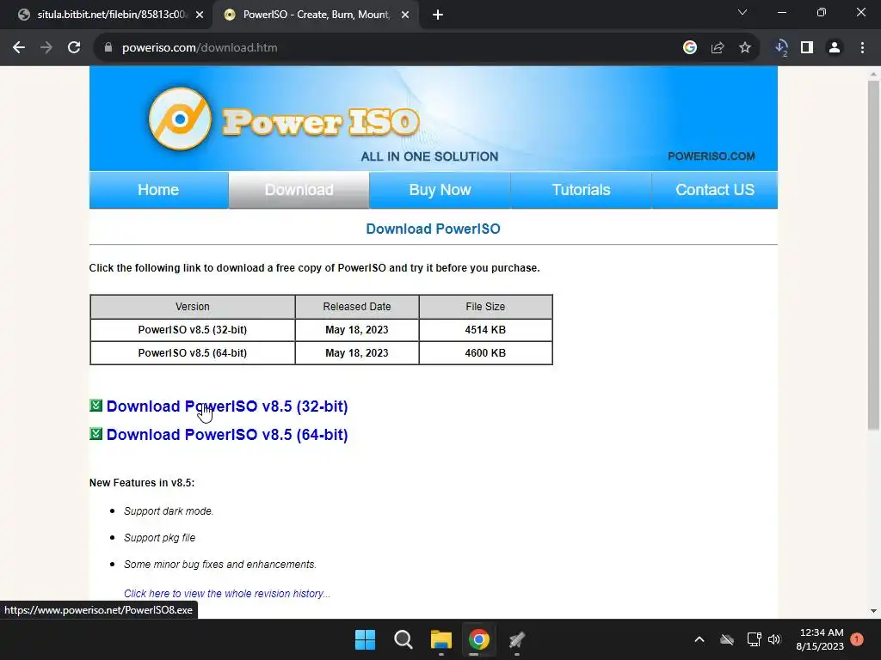Click the 'Some minor bug fixes and enhancements.' bullet text
This screenshot has height=660, width=881.
[220, 565]
